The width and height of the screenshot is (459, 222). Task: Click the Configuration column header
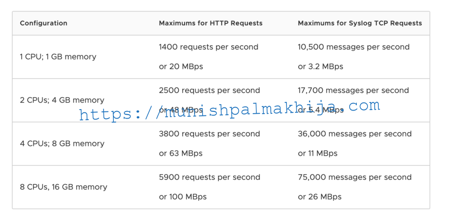click(x=43, y=23)
